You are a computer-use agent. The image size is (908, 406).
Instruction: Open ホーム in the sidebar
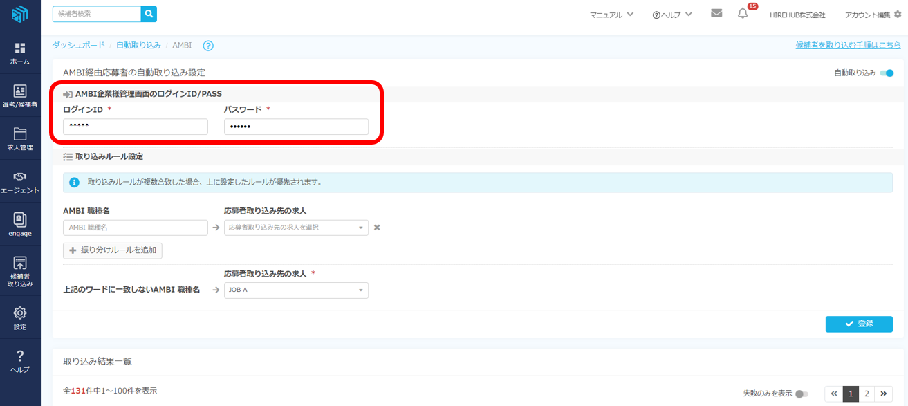tap(20, 53)
